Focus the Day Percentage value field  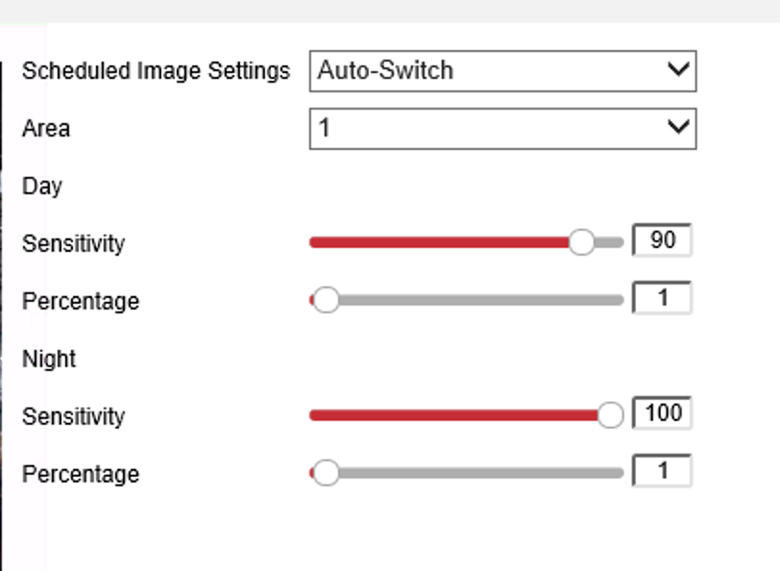(662, 298)
